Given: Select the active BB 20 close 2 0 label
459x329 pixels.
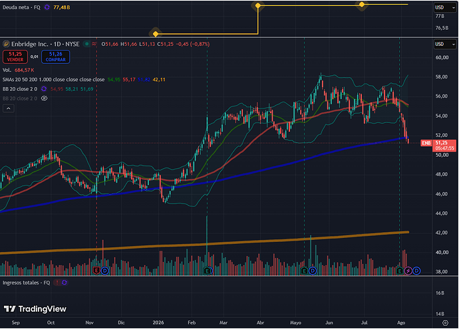Looking at the screenshot, I should pyautogui.click(x=20, y=89).
